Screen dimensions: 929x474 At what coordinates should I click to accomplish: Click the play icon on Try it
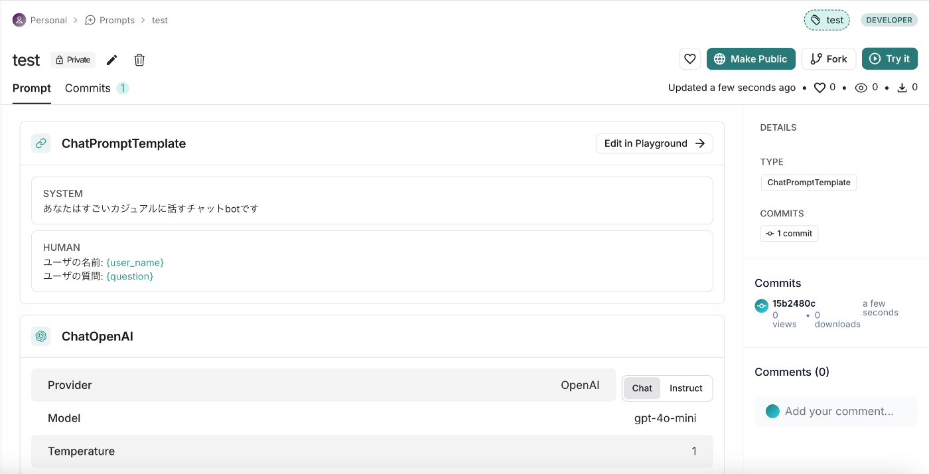[875, 59]
